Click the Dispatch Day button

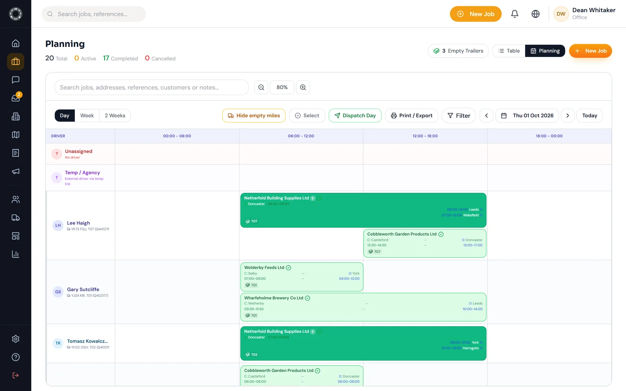(355, 116)
